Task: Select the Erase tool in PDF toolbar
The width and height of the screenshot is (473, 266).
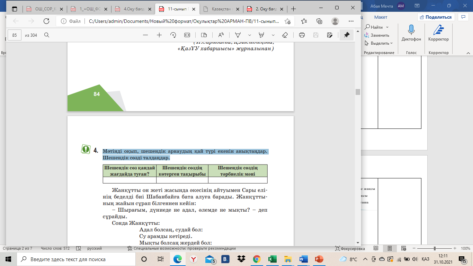Action: tap(285, 35)
